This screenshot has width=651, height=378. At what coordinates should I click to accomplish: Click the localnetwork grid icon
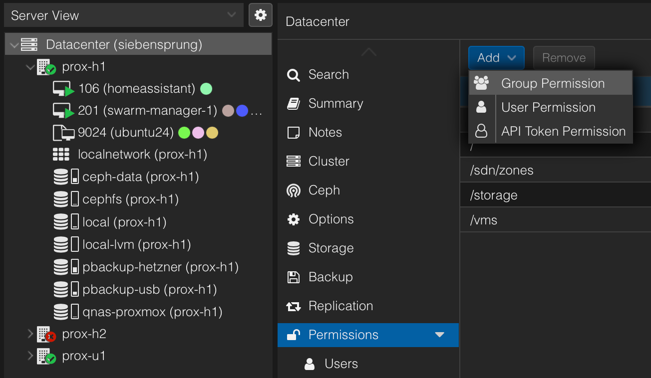(x=61, y=155)
